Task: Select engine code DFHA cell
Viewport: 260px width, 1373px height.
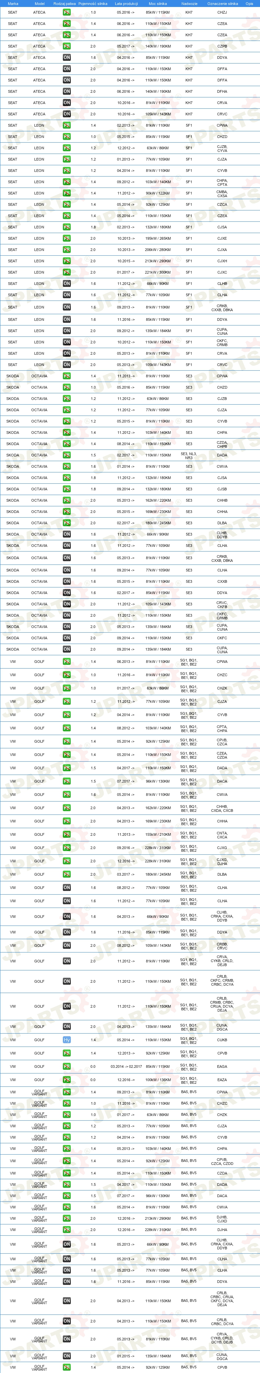Action: click(222, 92)
